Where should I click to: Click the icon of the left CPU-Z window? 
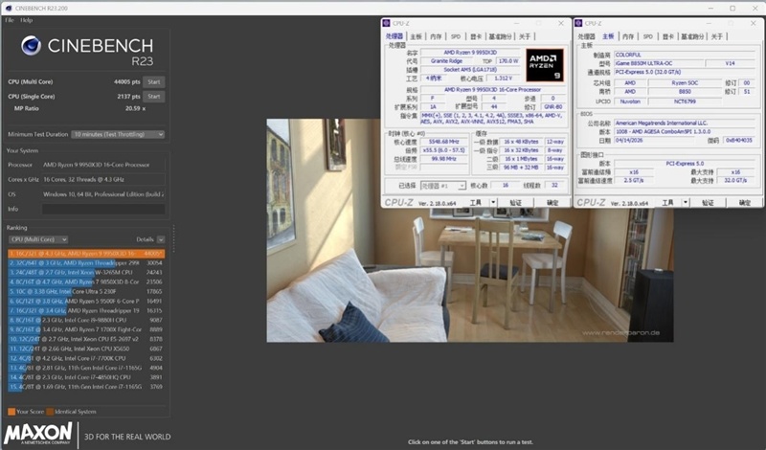[387, 23]
